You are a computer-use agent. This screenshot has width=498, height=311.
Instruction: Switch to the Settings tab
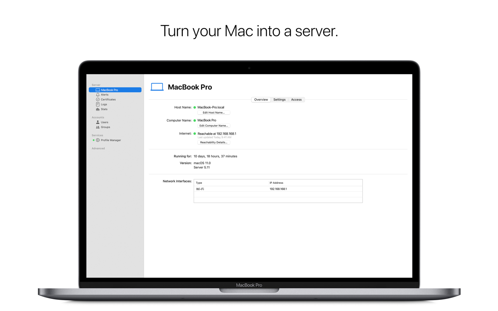279,100
